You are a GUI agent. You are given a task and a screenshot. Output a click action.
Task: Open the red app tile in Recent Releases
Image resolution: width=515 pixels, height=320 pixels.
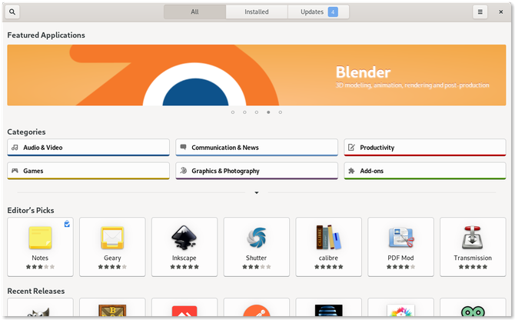coord(184,308)
